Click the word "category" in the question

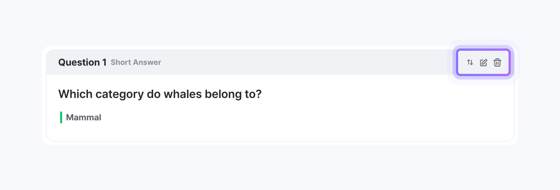[x=119, y=94]
